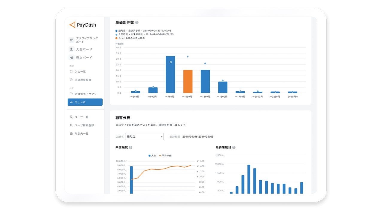The height and width of the screenshot is (215, 383).
Task: Click the 取引先一覧 briefcase icon
Action: pyautogui.click(x=71, y=133)
